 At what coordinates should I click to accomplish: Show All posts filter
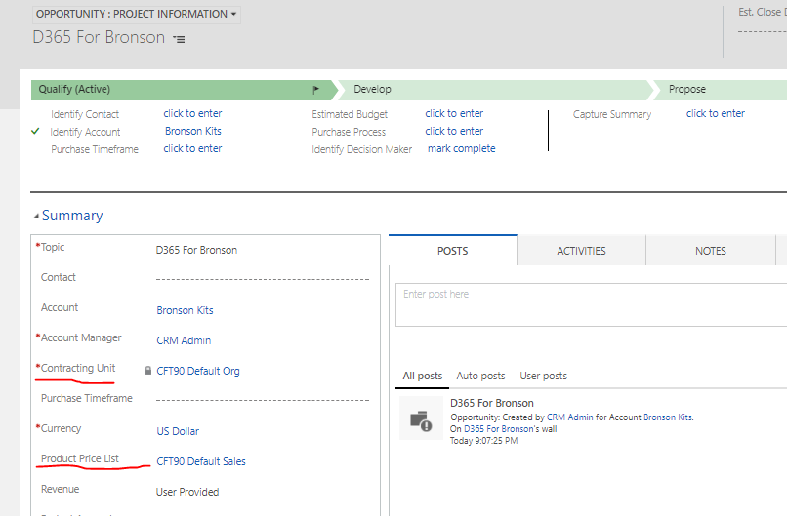coord(422,377)
